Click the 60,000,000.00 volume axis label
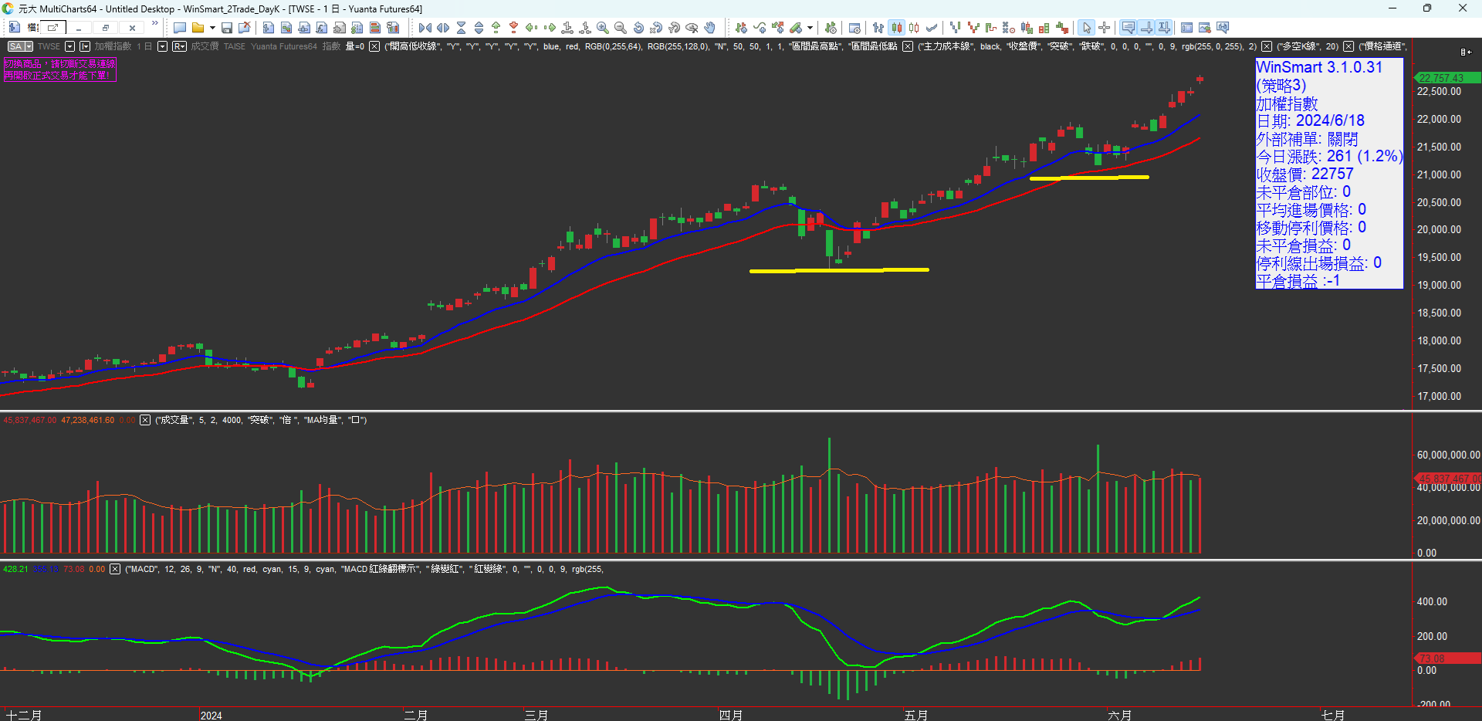1482x721 pixels. point(1449,455)
